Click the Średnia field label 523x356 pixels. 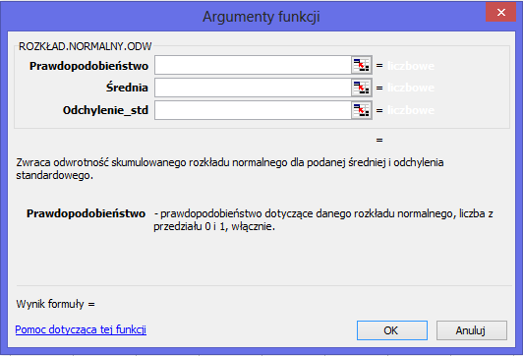(127, 88)
